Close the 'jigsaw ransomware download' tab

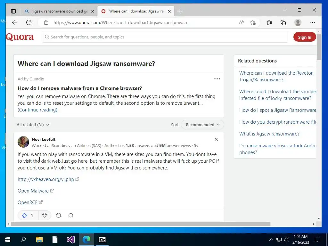pyautogui.click(x=93, y=11)
